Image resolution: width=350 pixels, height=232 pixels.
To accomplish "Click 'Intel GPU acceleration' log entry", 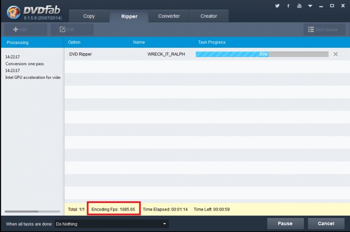I will (x=33, y=77).
